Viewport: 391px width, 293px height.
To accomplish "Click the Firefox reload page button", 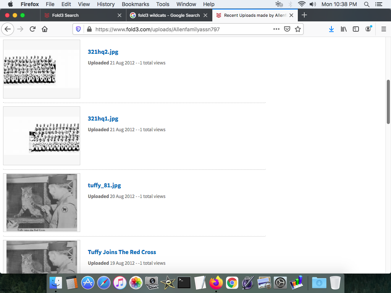I will pyautogui.click(x=33, y=29).
